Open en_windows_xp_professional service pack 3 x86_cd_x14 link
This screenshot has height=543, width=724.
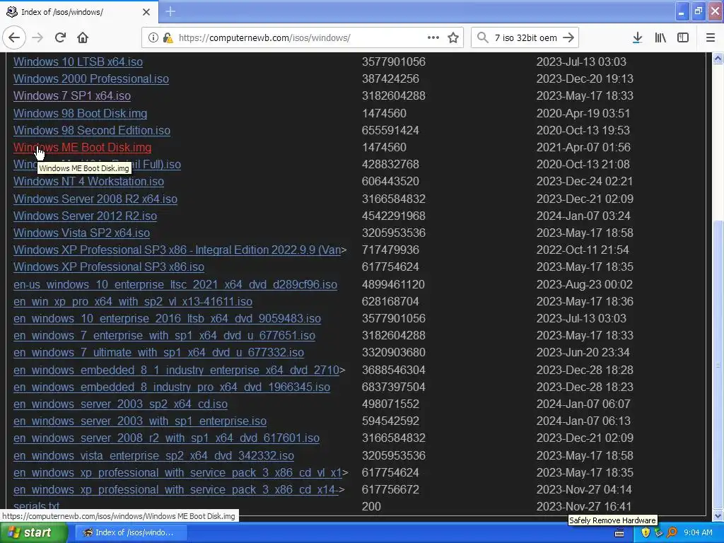coord(176,490)
